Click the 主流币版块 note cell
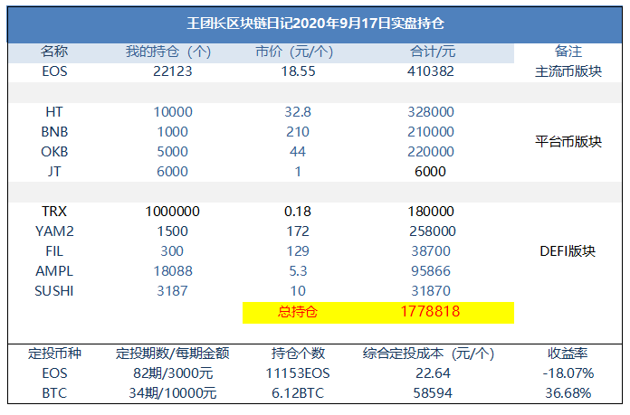 (x=568, y=71)
